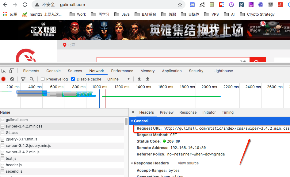
Task: Click the search magnifier in Network panel
Action: pos(32,79)
